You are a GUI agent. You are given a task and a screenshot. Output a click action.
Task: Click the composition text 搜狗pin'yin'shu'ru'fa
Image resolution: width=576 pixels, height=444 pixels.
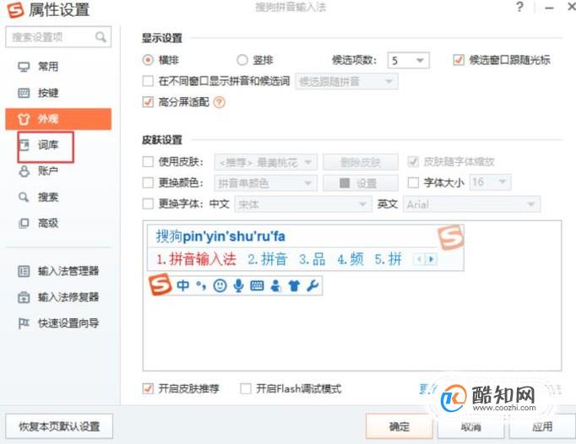[x=220, y=236]
